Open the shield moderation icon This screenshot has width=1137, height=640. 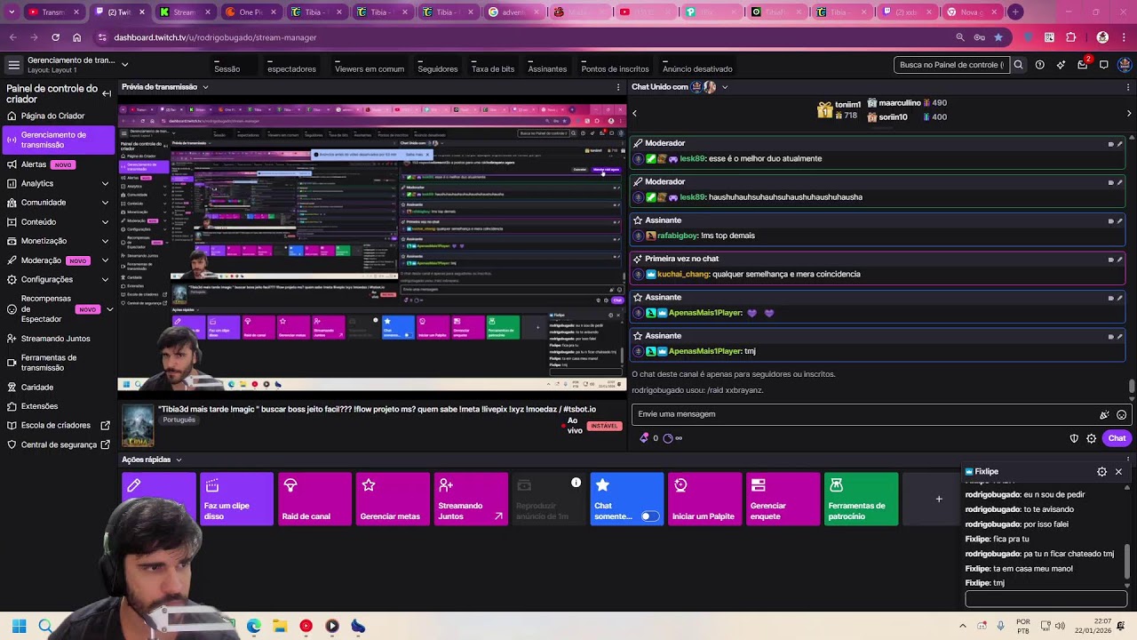pyautogui.click(x=1074, y=438)
